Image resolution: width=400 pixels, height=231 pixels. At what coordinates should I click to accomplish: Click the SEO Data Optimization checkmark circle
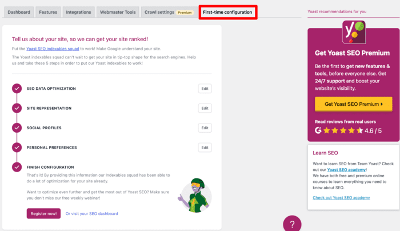(17, 88)
